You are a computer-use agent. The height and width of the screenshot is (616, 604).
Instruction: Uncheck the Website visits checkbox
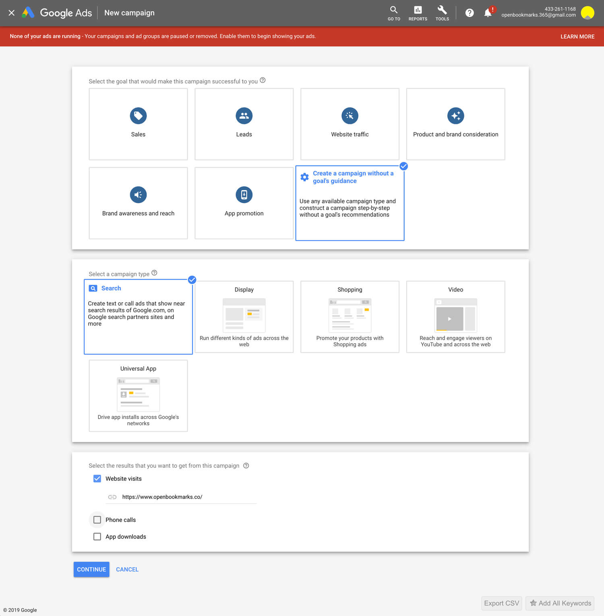(x=97, y=479)
